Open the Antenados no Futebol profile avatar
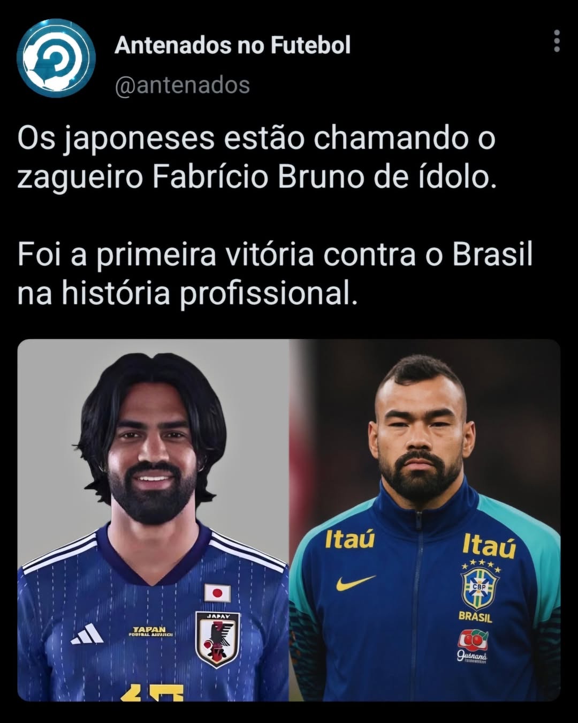This screenshot has height=723, width=578. [56, 58]
